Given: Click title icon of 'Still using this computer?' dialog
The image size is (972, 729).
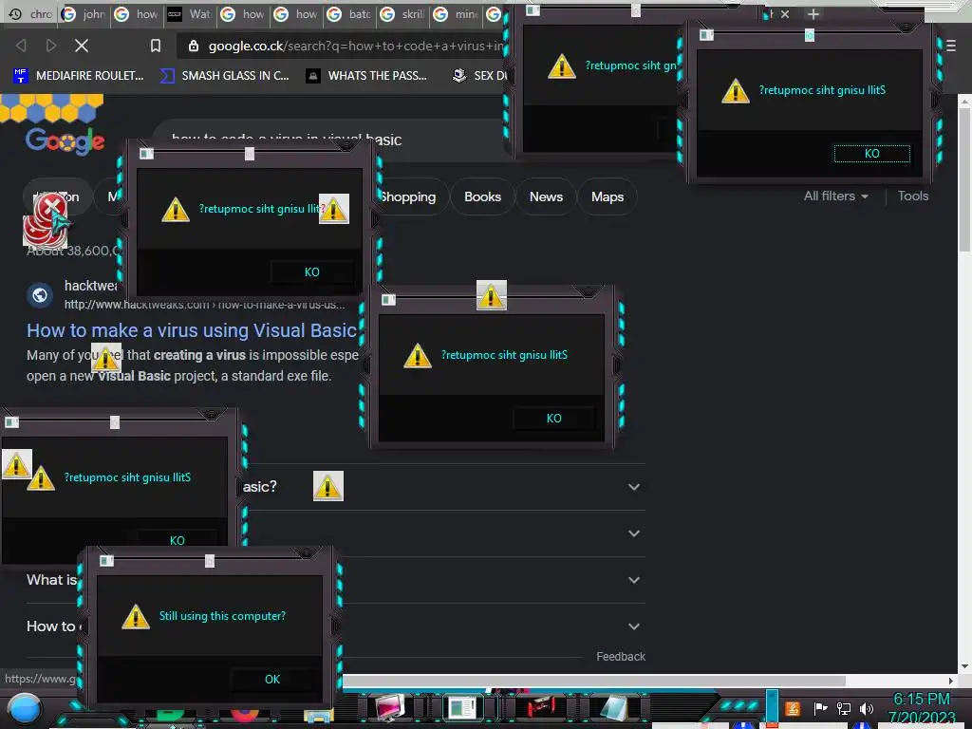Looking at the screenshot, I should pyautogui.click(x=106, y=560).
